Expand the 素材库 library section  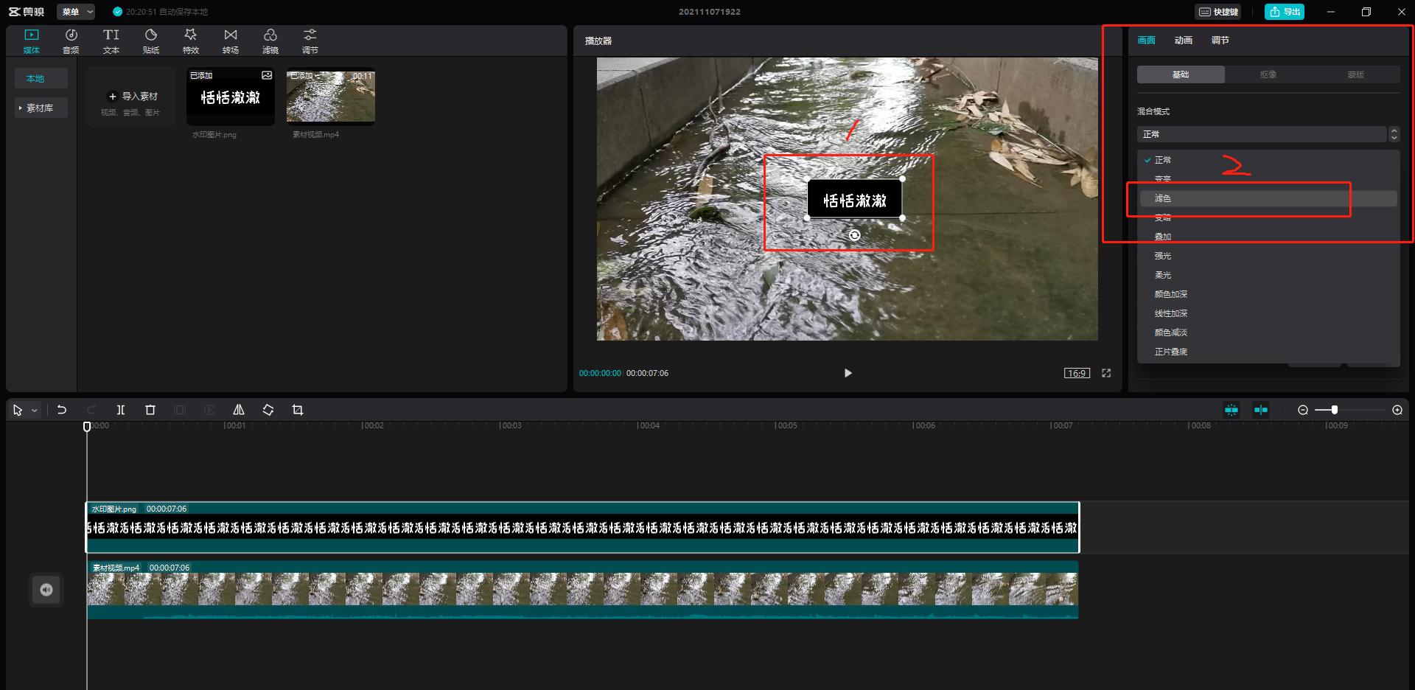click(40, 108)
